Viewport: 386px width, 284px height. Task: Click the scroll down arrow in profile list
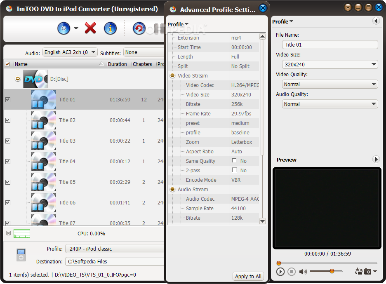(x=262, y=221)
